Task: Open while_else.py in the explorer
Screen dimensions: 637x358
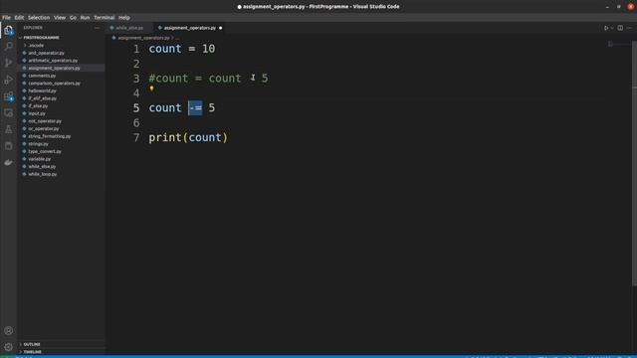Action: point(42,166)
